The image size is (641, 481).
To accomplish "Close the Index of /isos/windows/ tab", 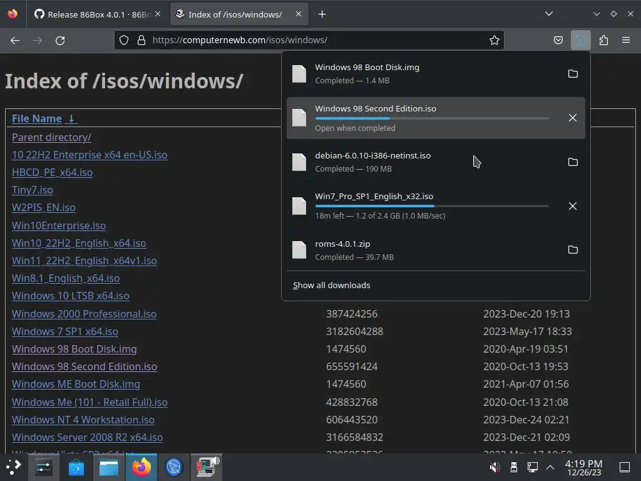I will point(299,14).
